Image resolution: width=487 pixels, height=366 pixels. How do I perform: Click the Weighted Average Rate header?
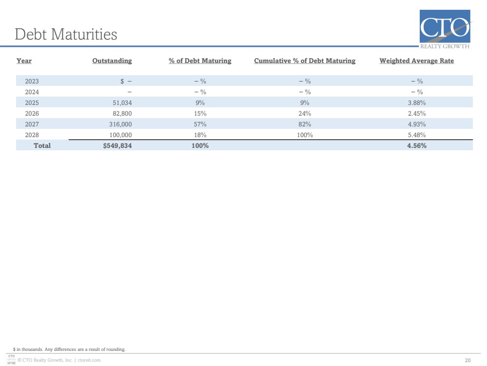(x=416, y=61)
